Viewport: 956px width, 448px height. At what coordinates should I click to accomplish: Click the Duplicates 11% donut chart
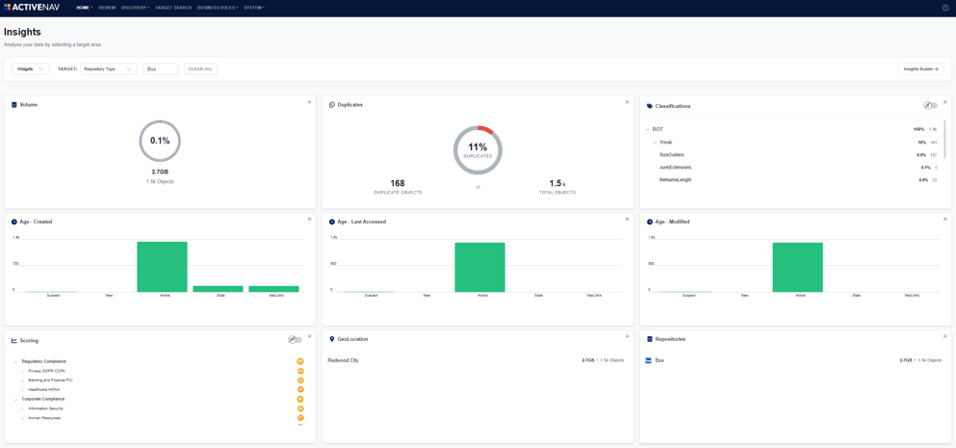pos(478,150)
